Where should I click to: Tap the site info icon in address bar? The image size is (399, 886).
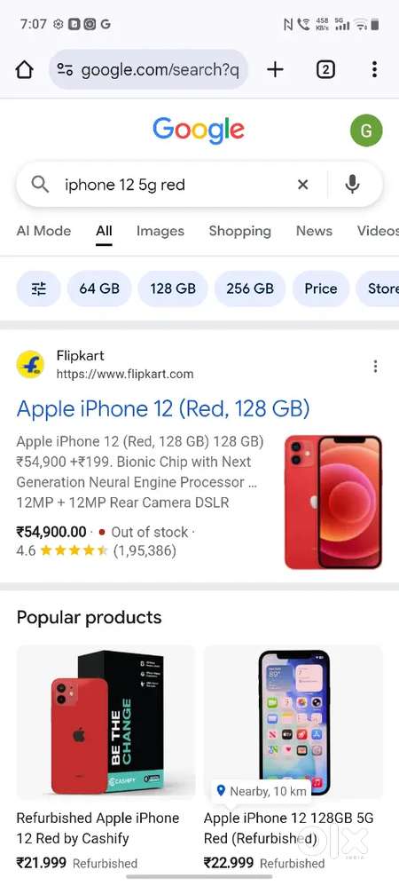click(66, 70)
